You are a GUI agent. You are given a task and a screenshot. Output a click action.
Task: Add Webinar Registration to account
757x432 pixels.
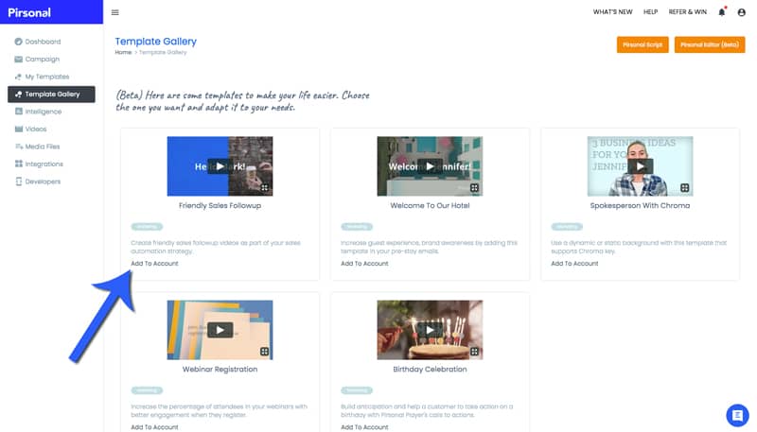[x=154, y=427]
